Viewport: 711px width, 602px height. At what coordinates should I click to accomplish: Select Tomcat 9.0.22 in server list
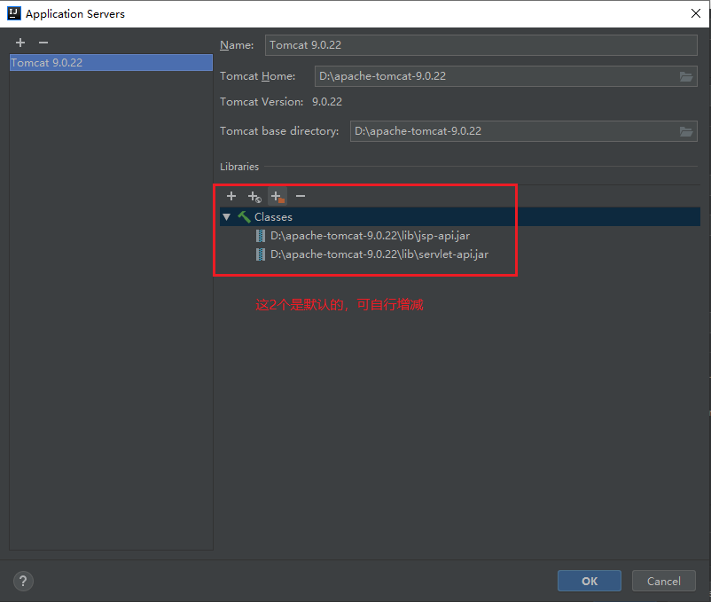tap(111, 63)
